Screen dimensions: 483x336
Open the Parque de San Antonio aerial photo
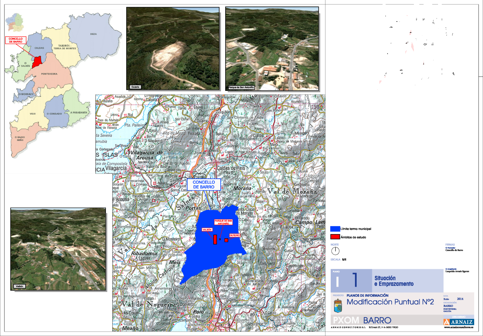pos(272,48)
